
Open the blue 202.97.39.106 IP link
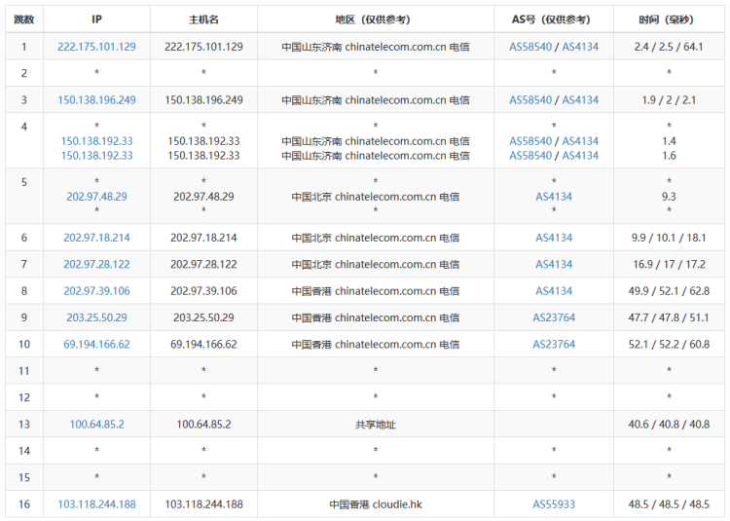[96, 291]
